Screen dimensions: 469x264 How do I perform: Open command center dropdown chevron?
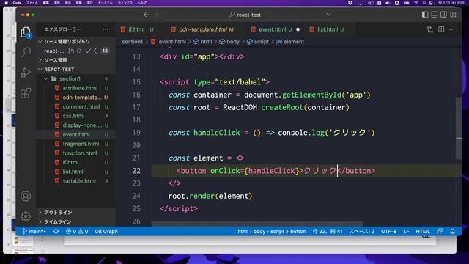click(328, 15)
